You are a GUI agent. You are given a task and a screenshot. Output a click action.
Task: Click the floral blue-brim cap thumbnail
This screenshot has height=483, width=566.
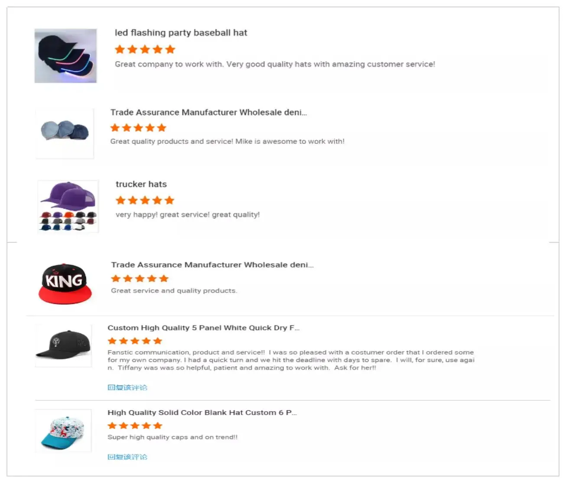pyautogui.click(x=63, y=431)
